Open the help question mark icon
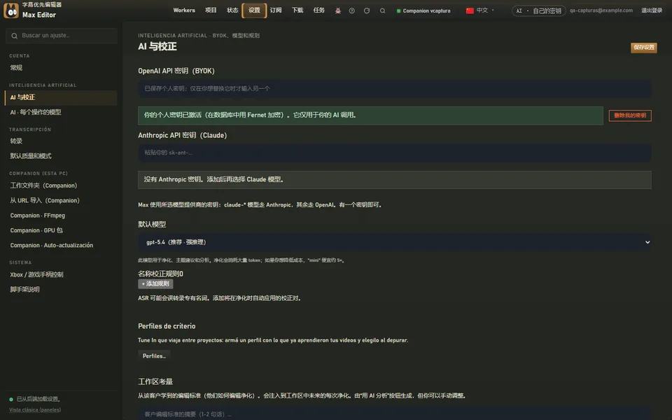 coord(352,10)
